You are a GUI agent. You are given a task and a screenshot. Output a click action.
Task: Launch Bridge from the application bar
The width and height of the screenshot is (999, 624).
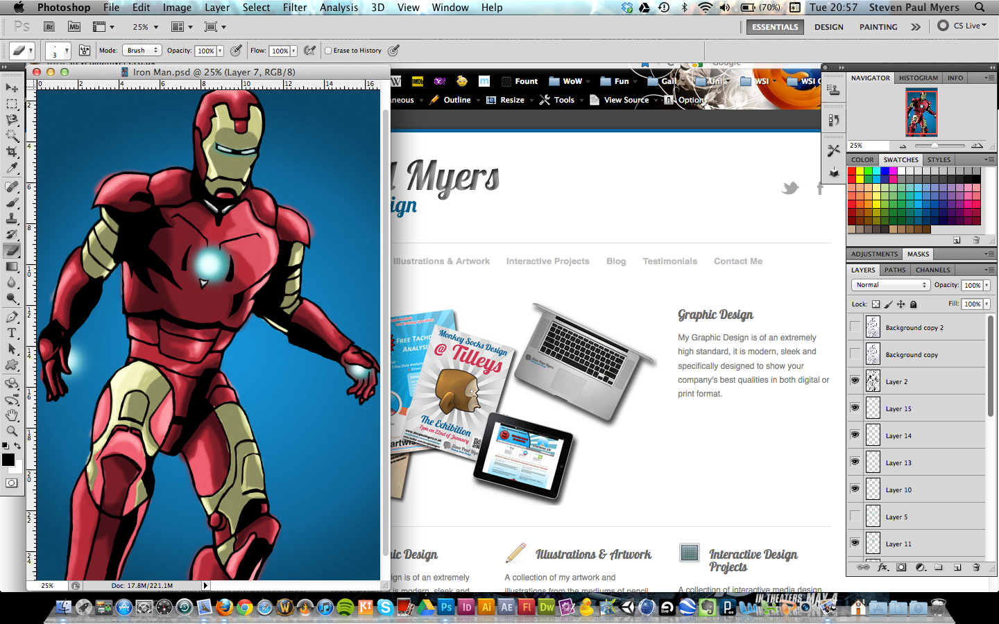(49, 27)
